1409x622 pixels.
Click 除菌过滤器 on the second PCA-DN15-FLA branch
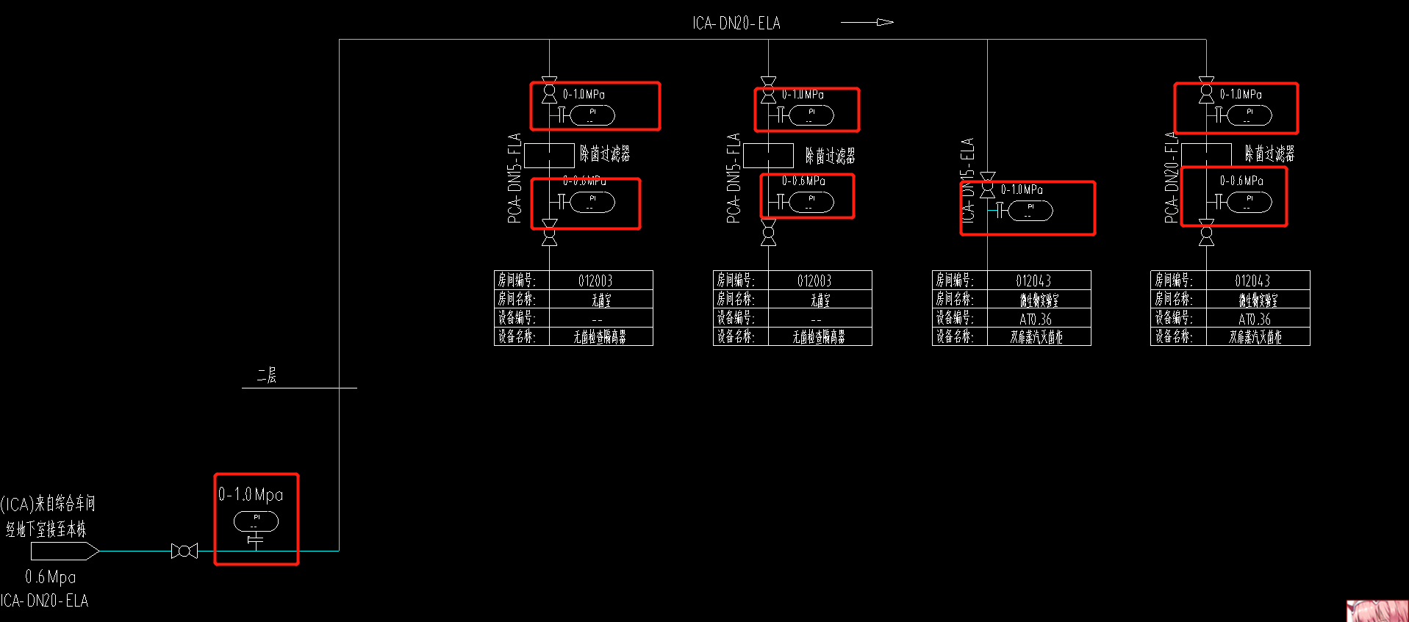tap(831, 156)
